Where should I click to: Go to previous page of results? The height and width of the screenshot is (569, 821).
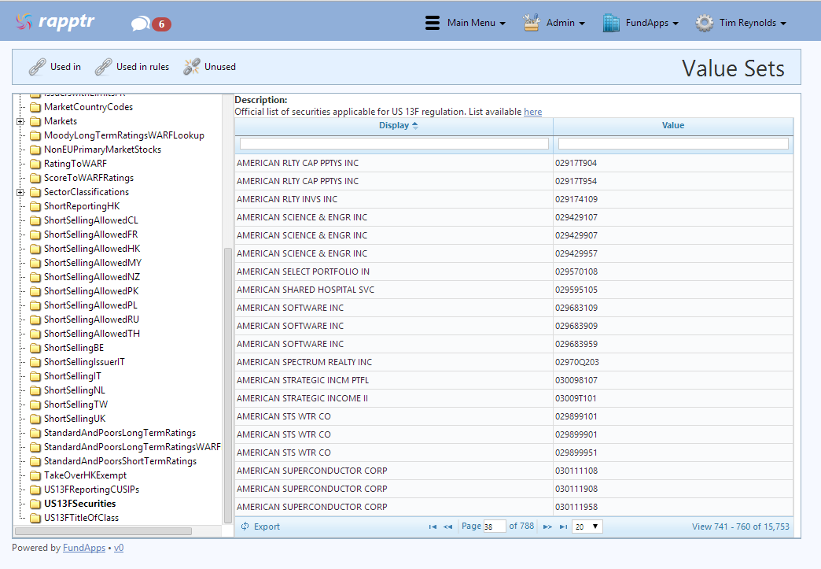pyautogui.click(x=447, y=527)
